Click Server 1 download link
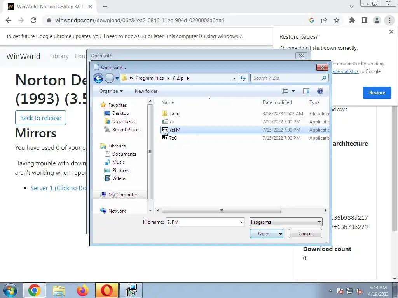Viewport: 398px width, 298px height. point(58,188)
